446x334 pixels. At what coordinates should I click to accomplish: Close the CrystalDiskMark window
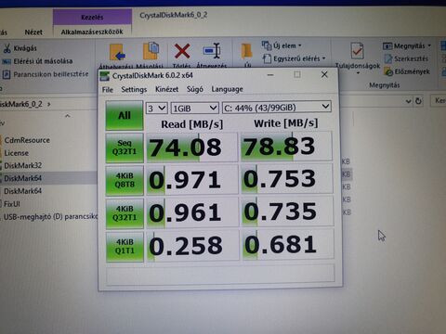tap(324, 74)
